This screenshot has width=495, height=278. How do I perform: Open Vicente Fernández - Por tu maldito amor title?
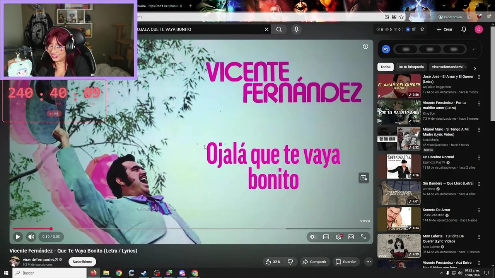444,105
